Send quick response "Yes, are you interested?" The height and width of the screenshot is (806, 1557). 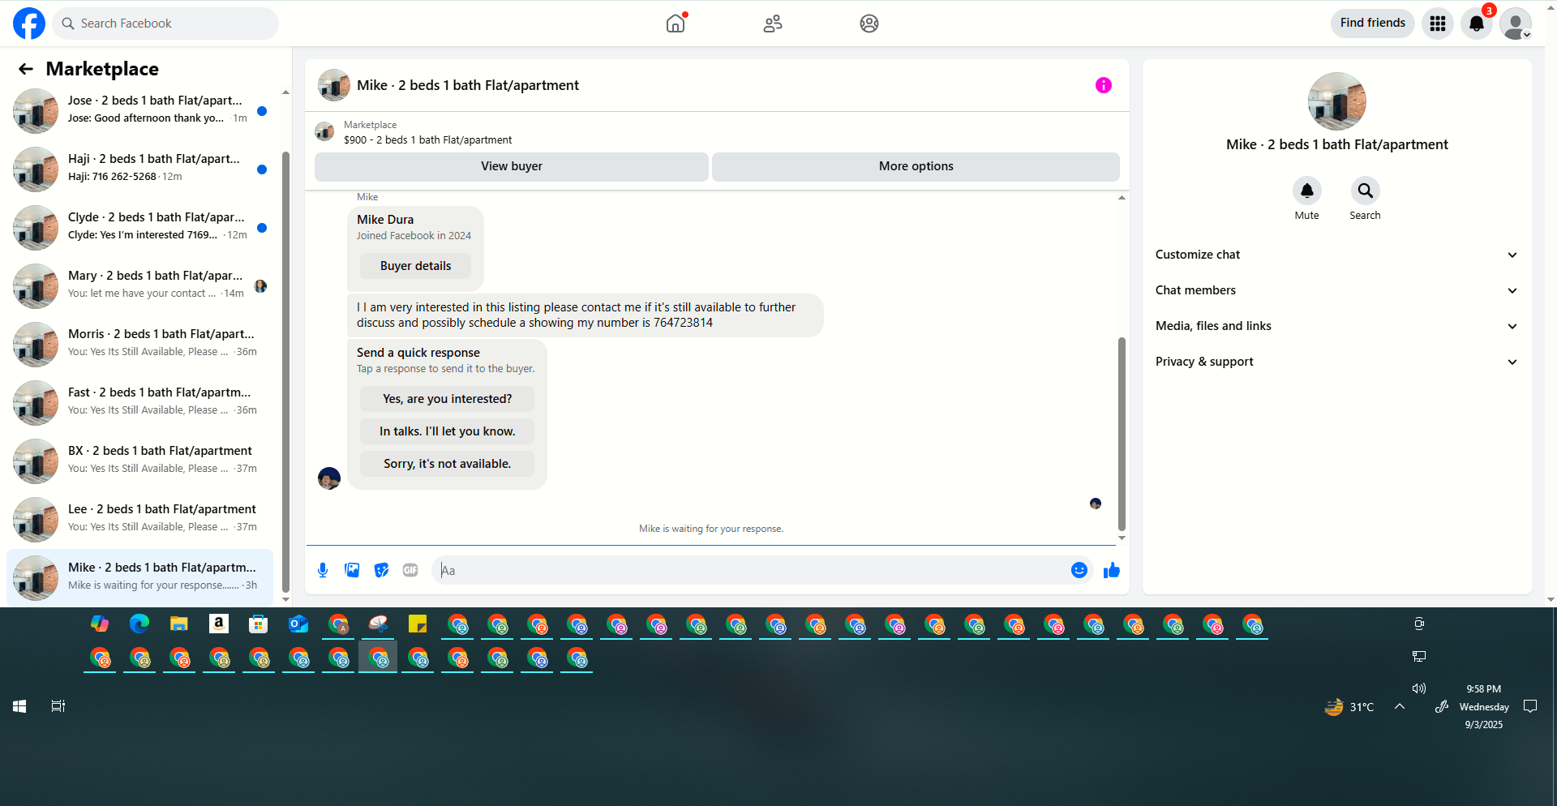click(448, 399)
